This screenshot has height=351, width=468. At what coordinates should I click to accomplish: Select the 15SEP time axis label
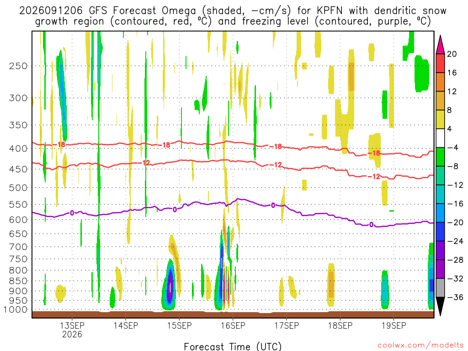click(x=179, y=325)
